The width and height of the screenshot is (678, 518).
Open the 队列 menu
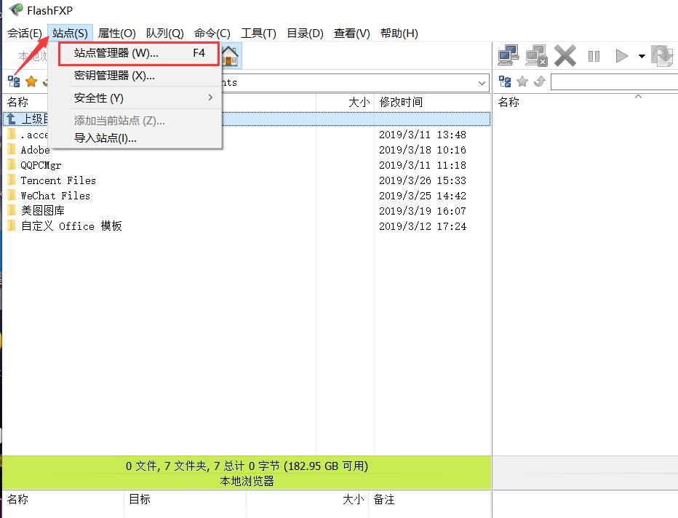click(x=165, y=33)
